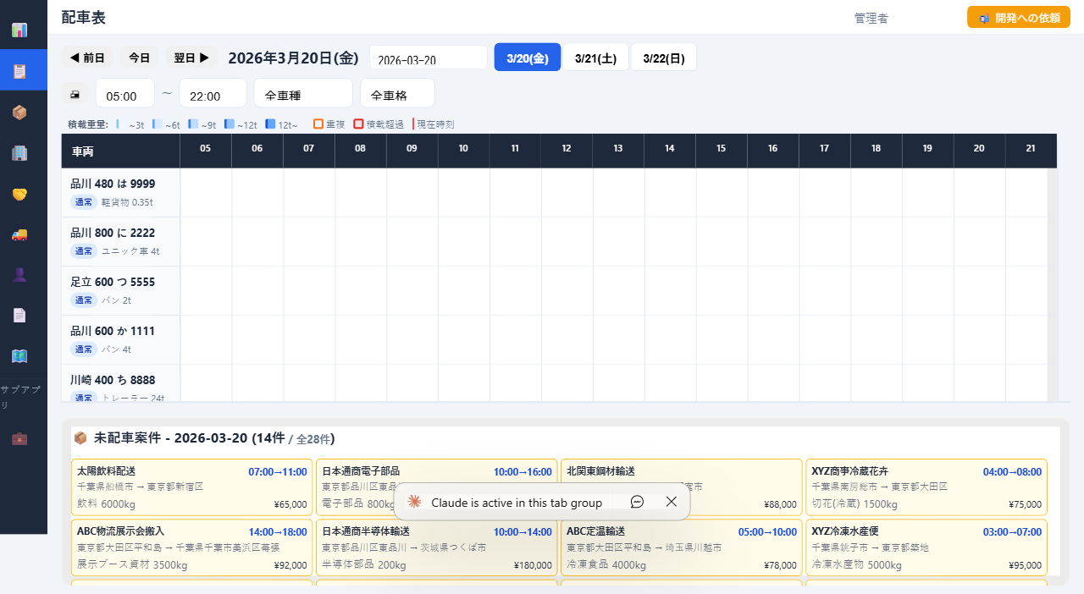The height and width of the screenshot is (594, 1084).
Task: Click 管理者 at the top right
Action: point(871,18)
